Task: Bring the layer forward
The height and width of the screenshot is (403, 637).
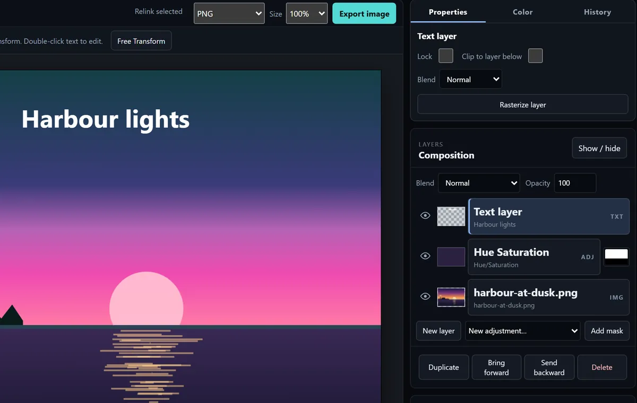Action: (496, 367)
